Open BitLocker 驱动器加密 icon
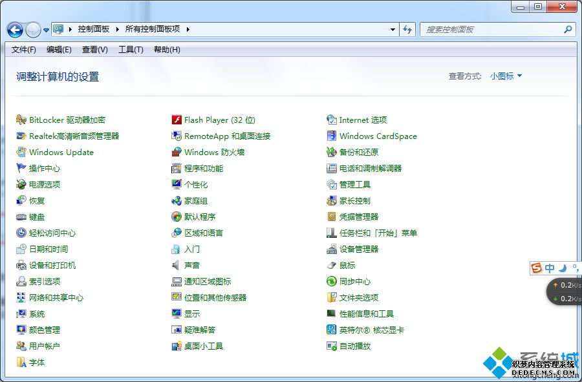 point(21,120)
